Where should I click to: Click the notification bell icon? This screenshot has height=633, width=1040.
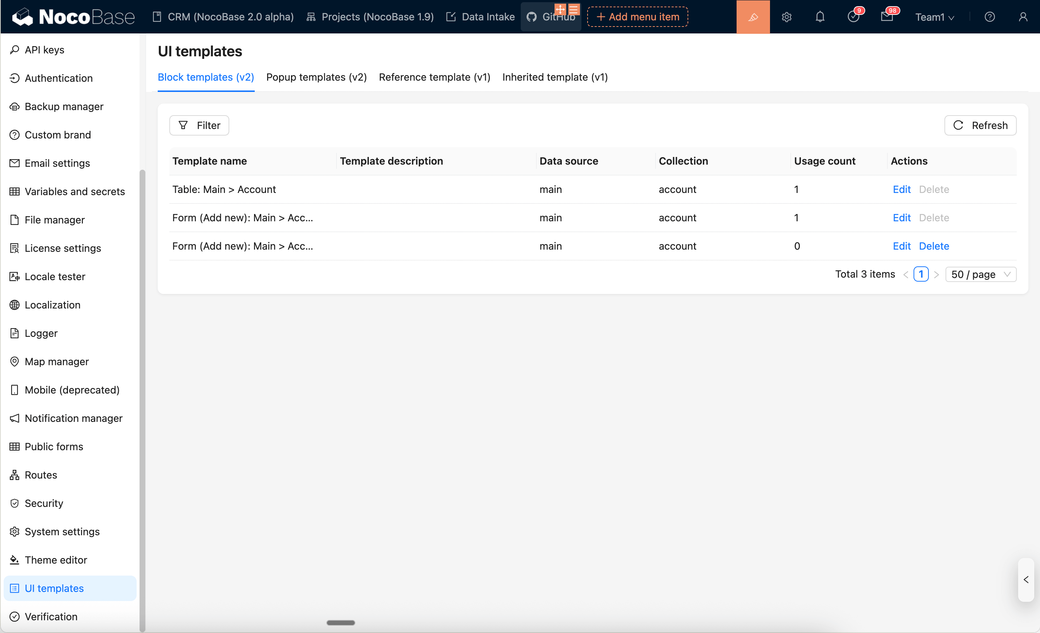pyautogui.click(x=819, y=17)
